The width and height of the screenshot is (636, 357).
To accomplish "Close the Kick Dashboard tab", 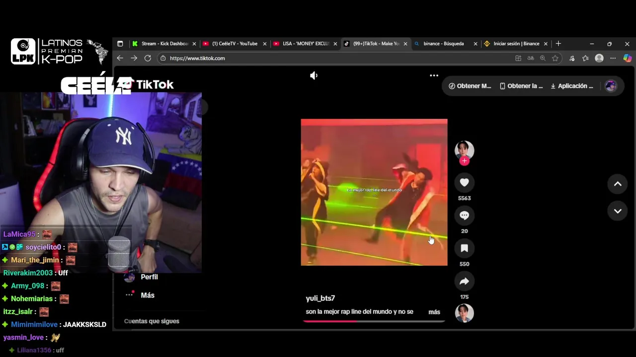I will point(194,44).
